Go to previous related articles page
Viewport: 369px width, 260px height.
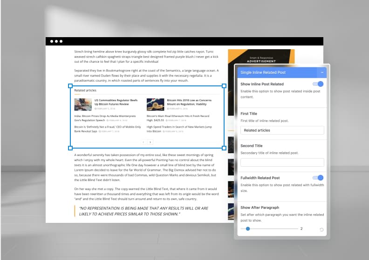pos(143,142)
